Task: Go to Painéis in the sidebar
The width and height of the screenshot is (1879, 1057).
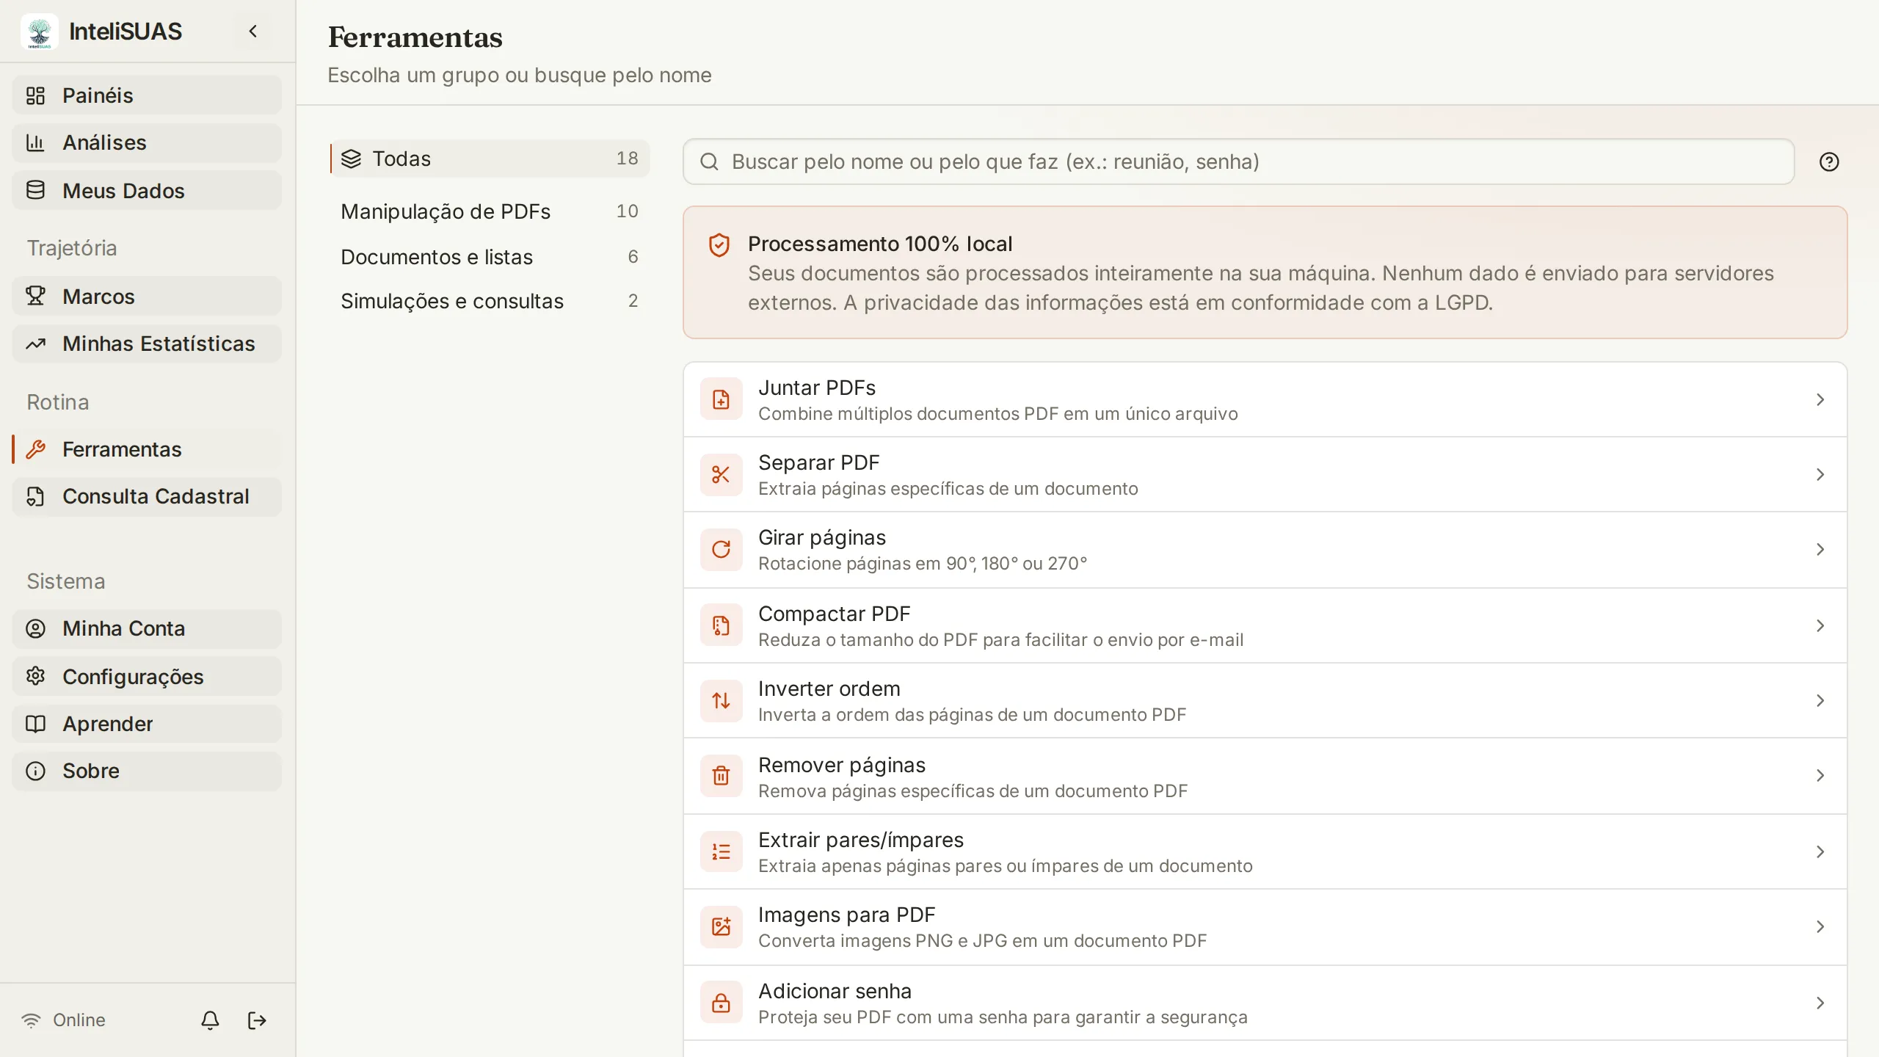Action: point(147,95)
